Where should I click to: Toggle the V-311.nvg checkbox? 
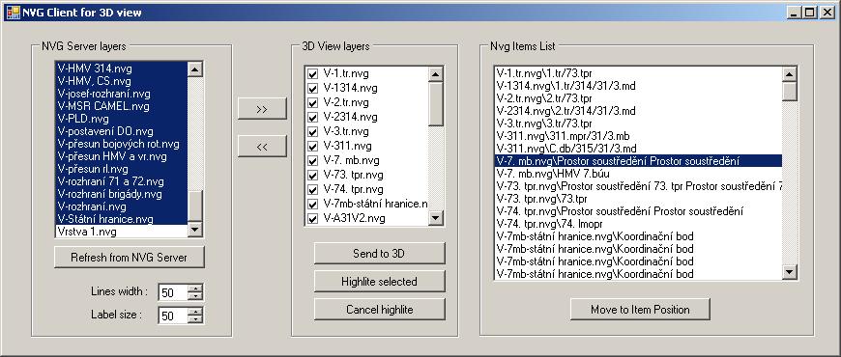click(x=312, y=146)
